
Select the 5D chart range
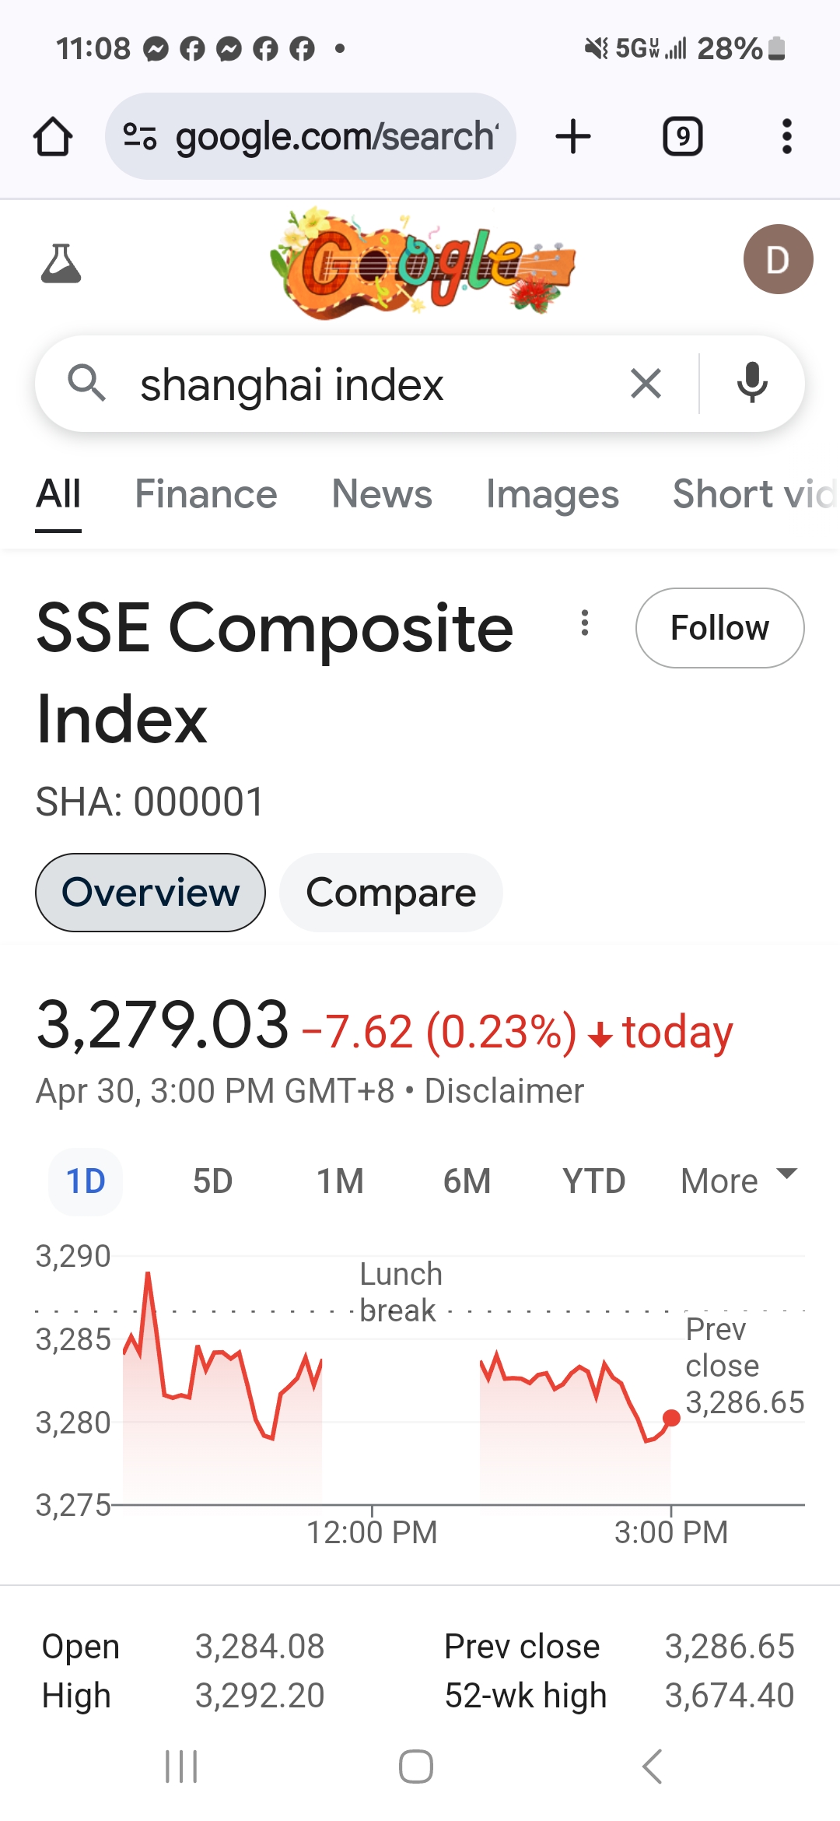(x=212, y=1181)
